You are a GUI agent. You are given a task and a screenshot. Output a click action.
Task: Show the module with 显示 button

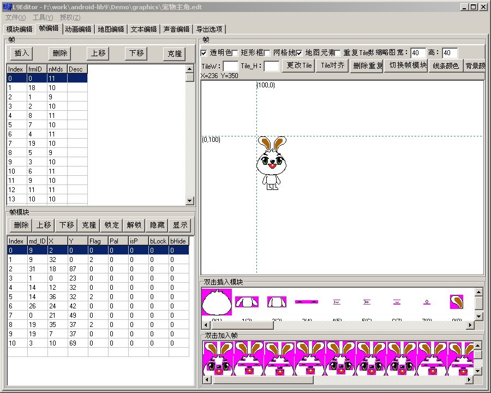180,225
